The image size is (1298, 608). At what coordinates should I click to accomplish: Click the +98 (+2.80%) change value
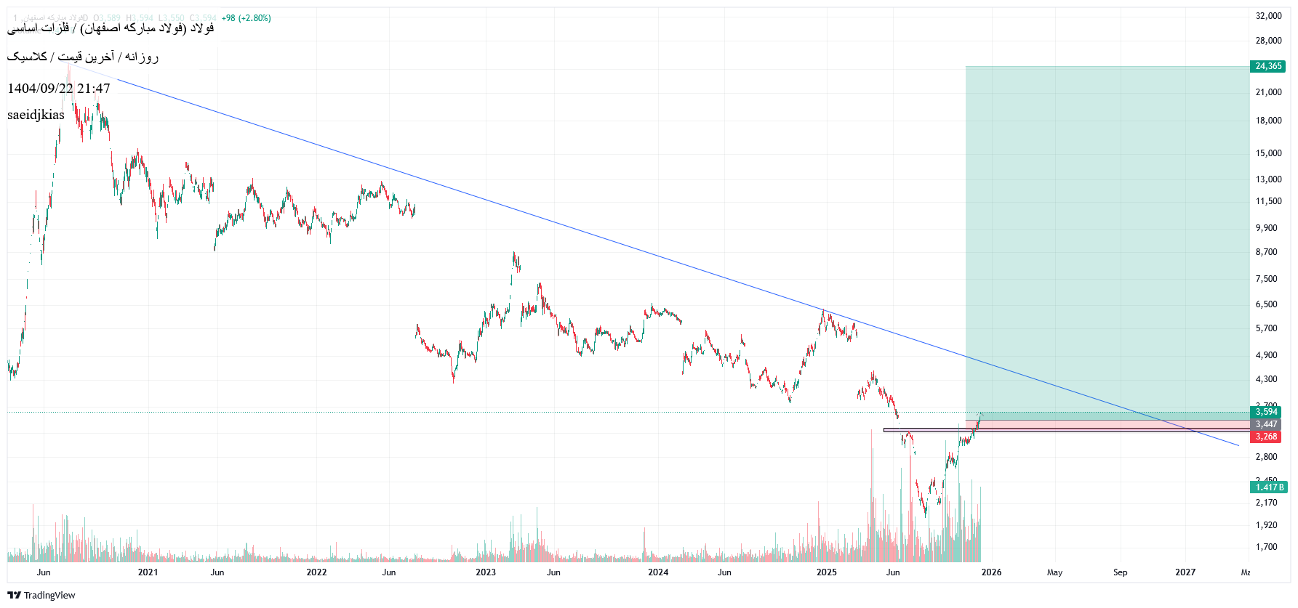point(246,18)
